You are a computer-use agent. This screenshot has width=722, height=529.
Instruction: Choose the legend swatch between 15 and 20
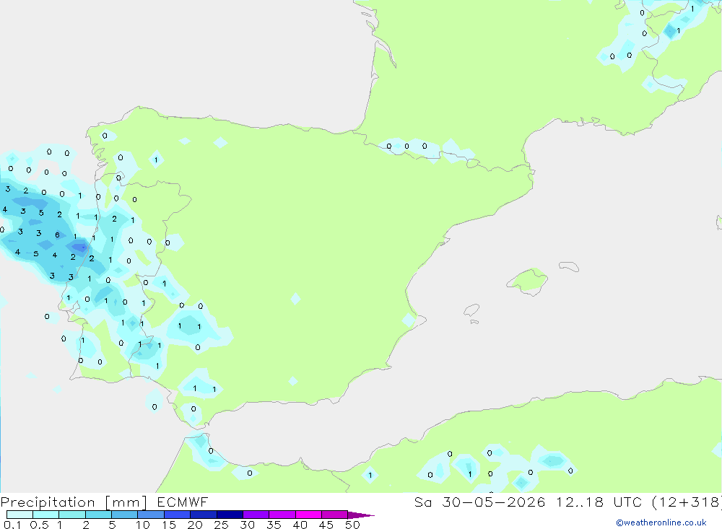(x=178, y=515)
